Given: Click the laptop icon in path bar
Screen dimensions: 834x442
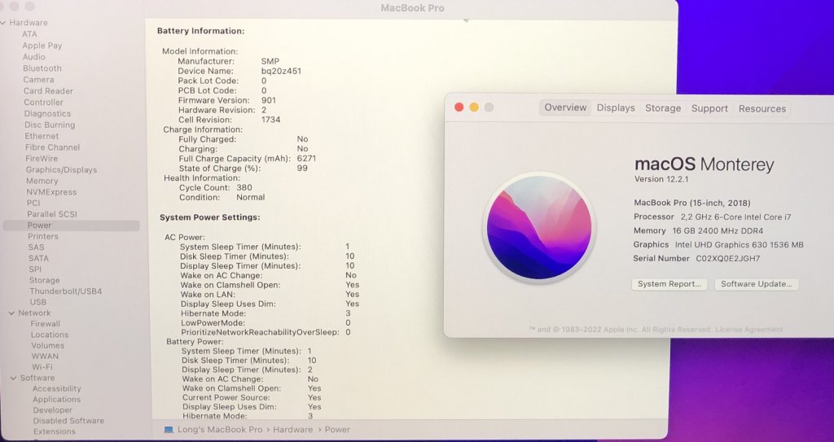Looking at the screenshot, I should click(169, 430).
